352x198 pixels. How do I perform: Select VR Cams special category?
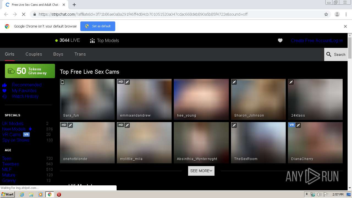point(12,134)
